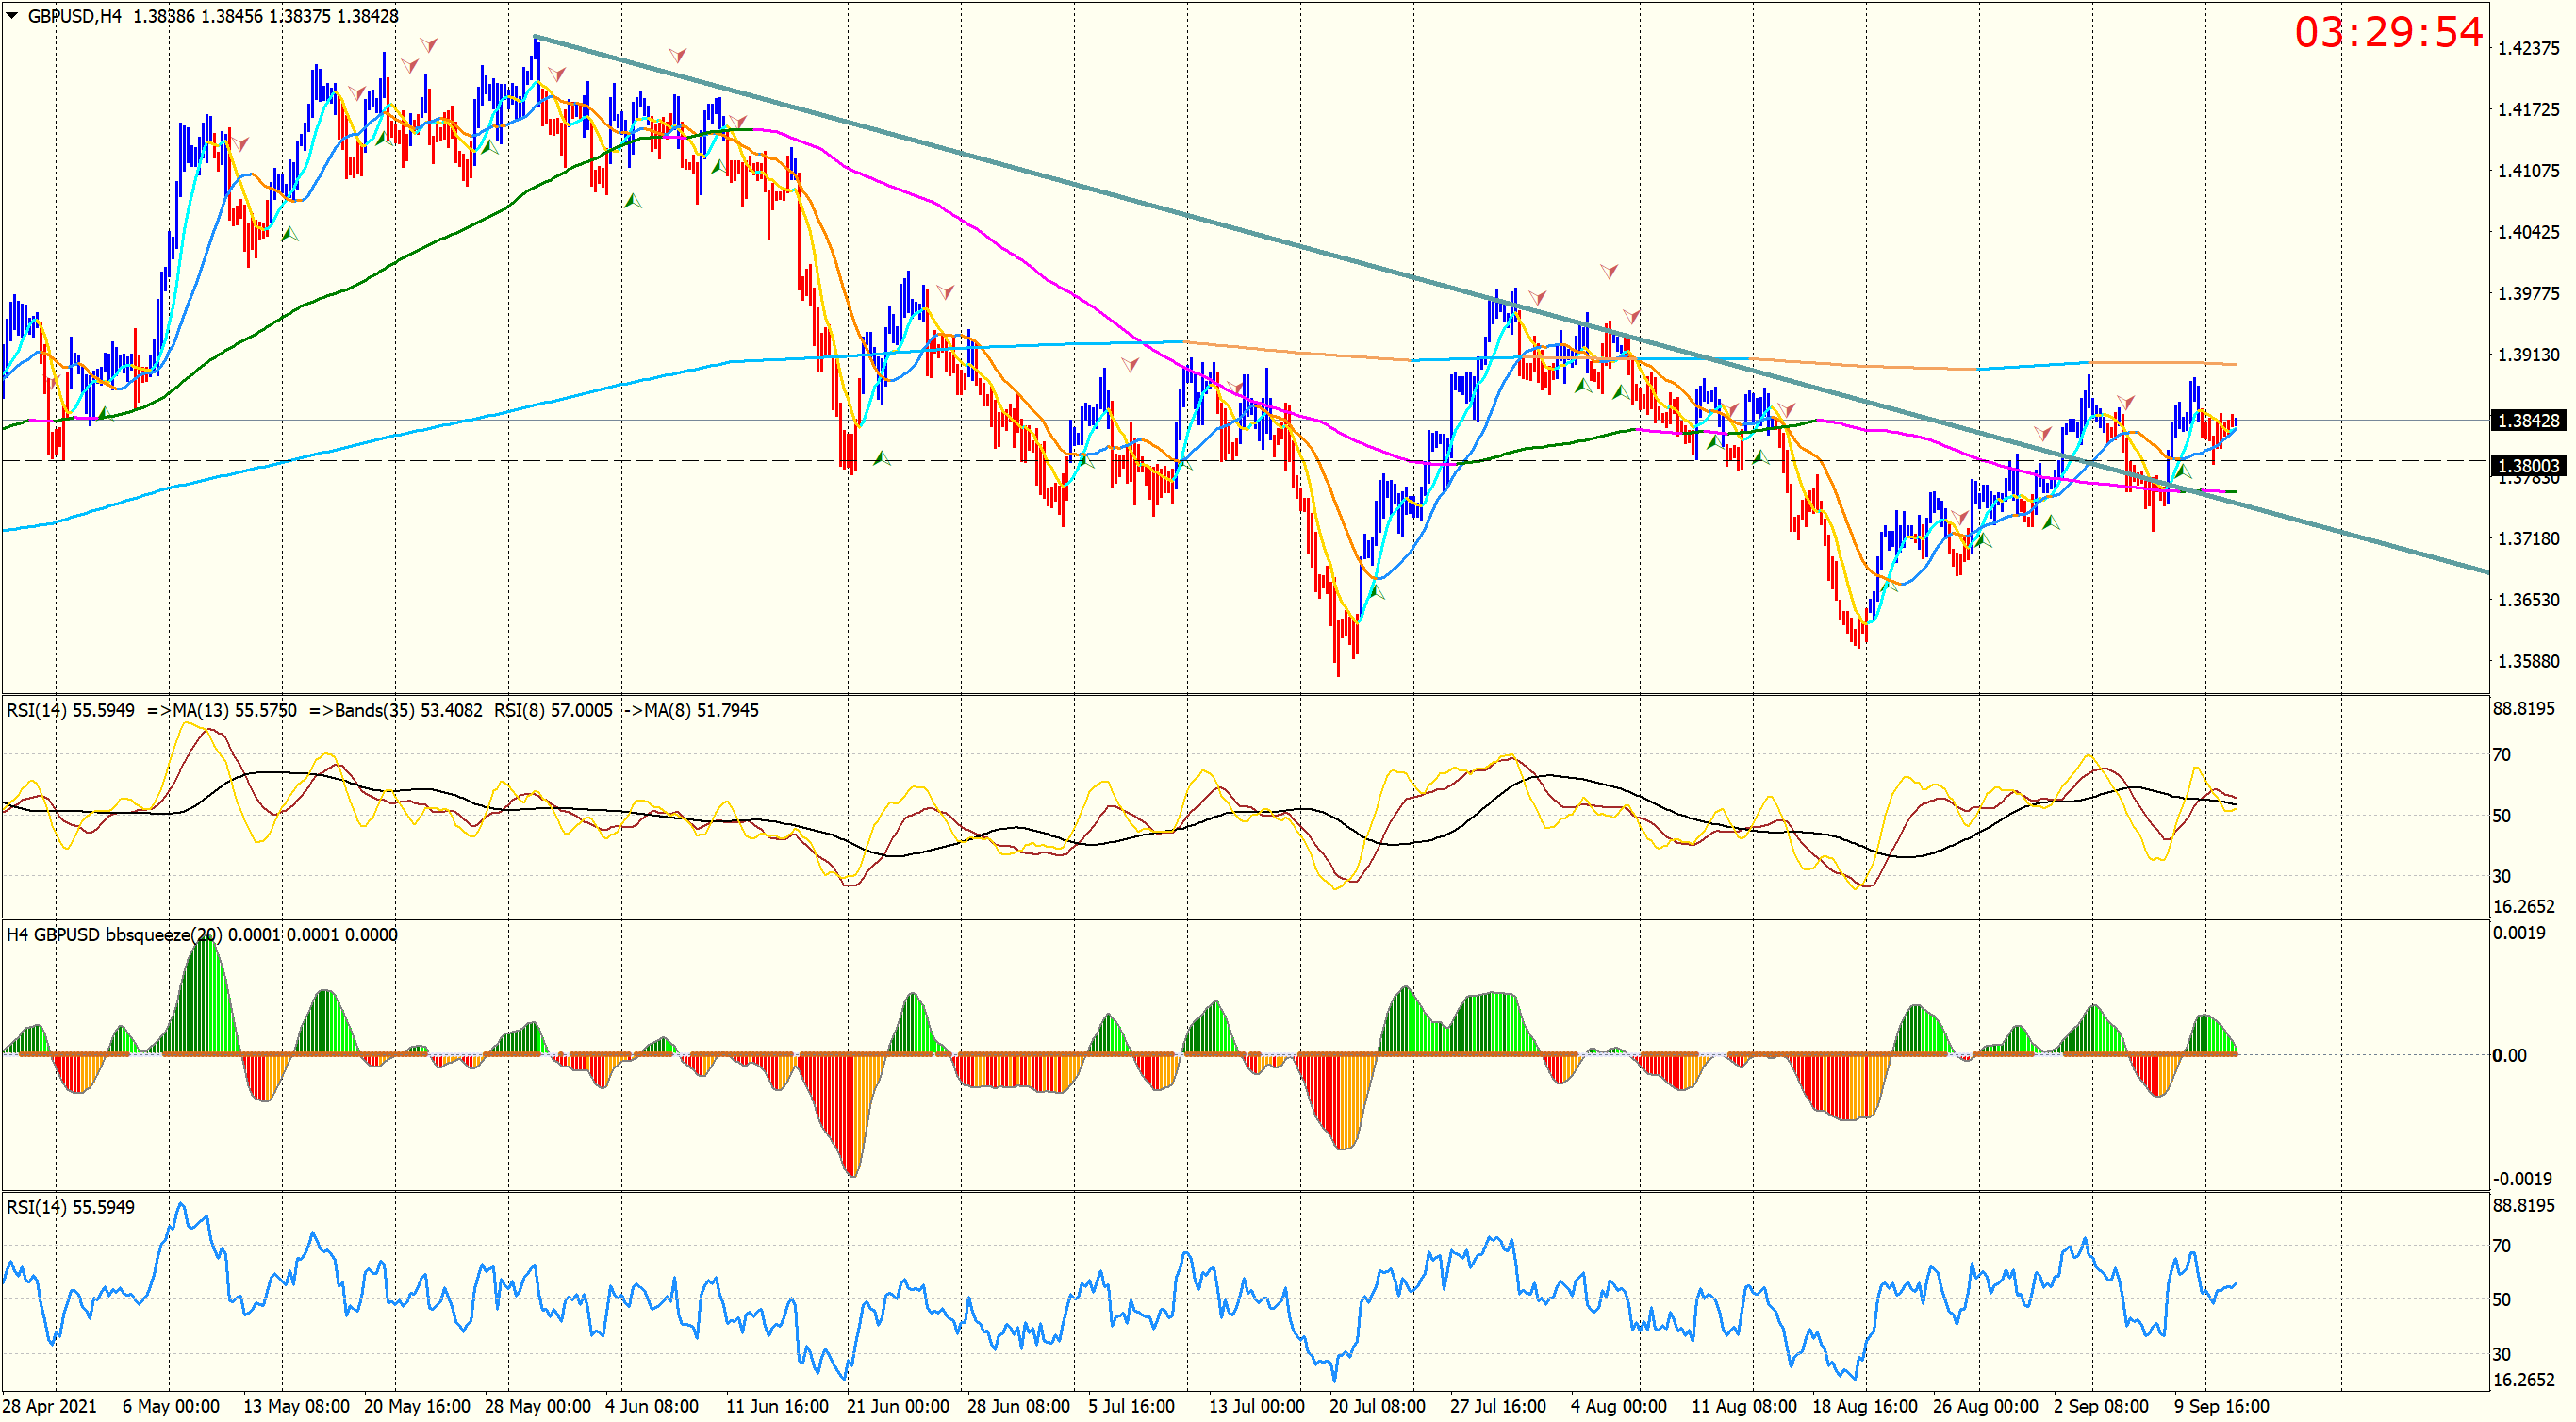This screenshot has width=2576, height=1422.
Task: Click topmost red down-arrow signal left of trendline peak
Action: 428,45
